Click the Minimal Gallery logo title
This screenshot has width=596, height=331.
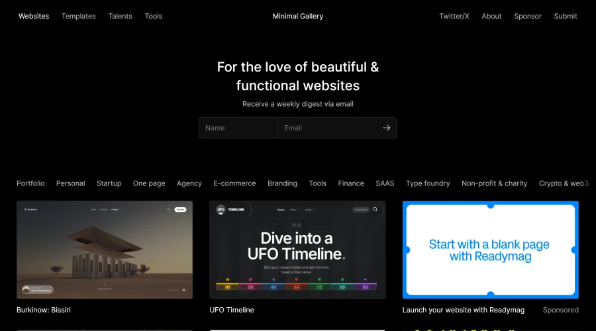298,17
